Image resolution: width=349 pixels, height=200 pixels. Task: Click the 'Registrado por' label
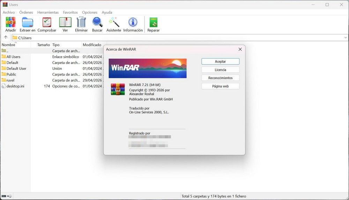tap(140, 133)
